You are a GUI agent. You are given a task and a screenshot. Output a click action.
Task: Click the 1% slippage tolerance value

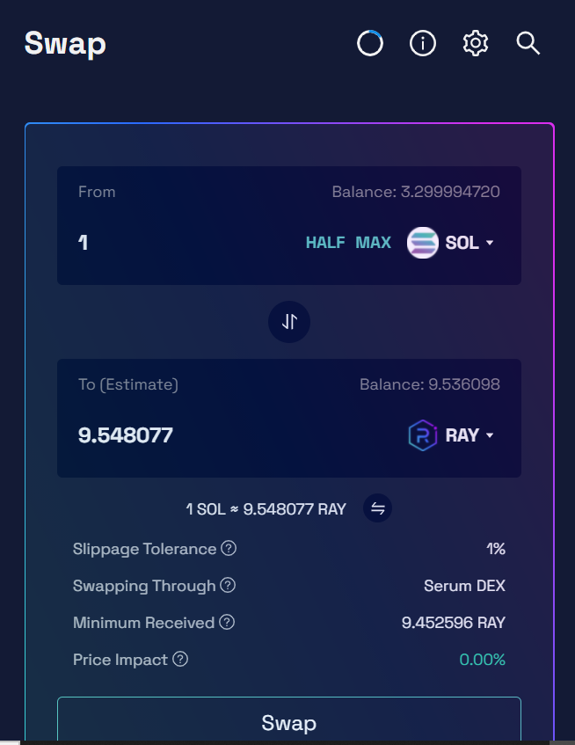coord(496,549)
